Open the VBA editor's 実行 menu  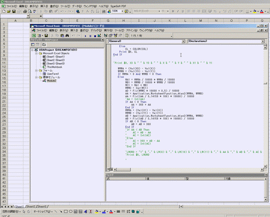[x=108, y=31]
